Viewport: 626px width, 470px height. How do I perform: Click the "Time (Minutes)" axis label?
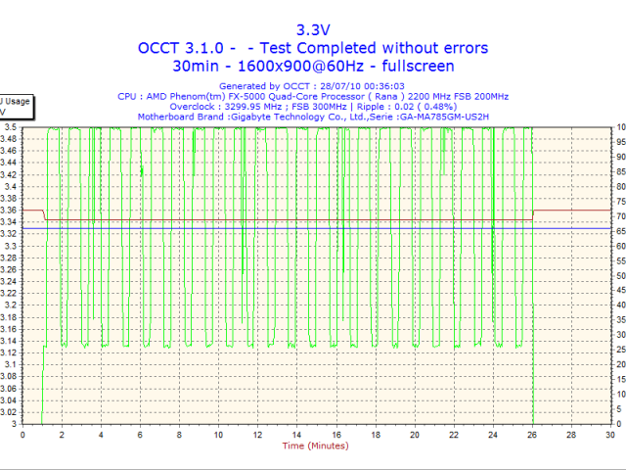(315, 446)
